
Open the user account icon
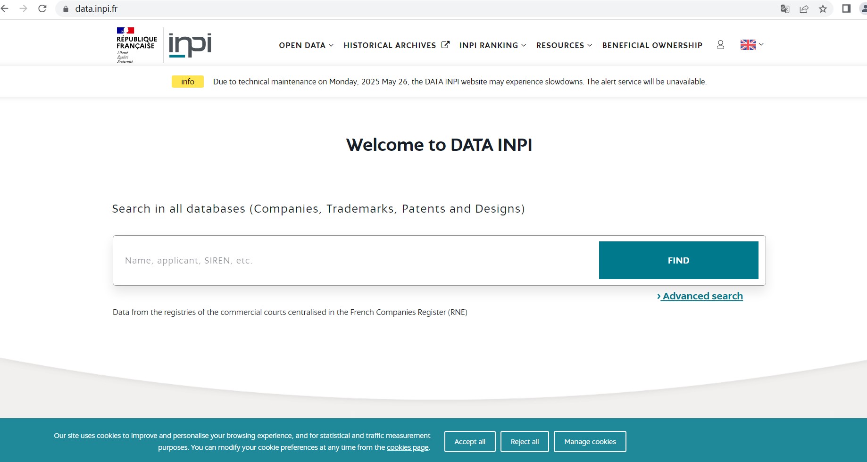pyautogui.click(x=720, y=45)
